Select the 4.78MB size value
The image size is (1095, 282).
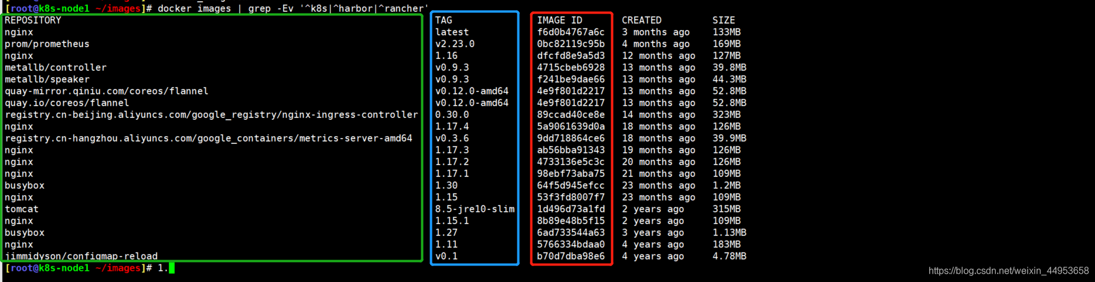coord(730,257)
